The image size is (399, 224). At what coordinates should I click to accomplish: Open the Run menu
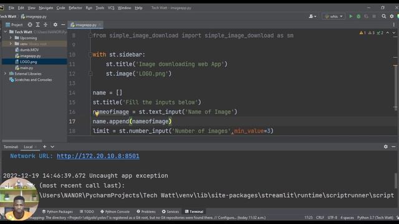pyautogui.click(x=89, y=8)
